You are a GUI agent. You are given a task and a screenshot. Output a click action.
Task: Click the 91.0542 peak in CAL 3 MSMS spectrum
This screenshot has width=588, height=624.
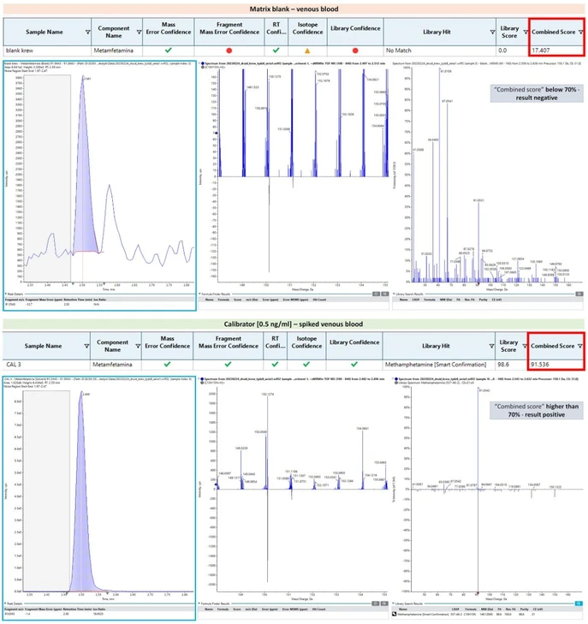pyautogui.click(x=478, y=437)
